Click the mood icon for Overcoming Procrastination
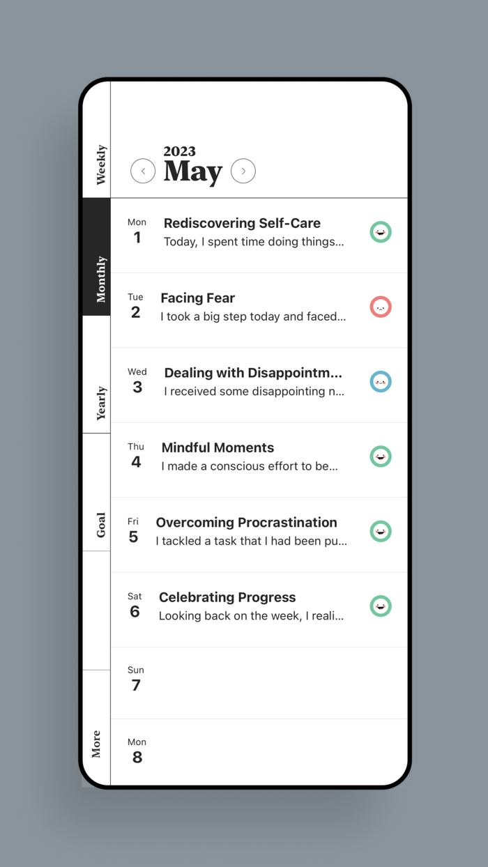 [x=381, y=531]
